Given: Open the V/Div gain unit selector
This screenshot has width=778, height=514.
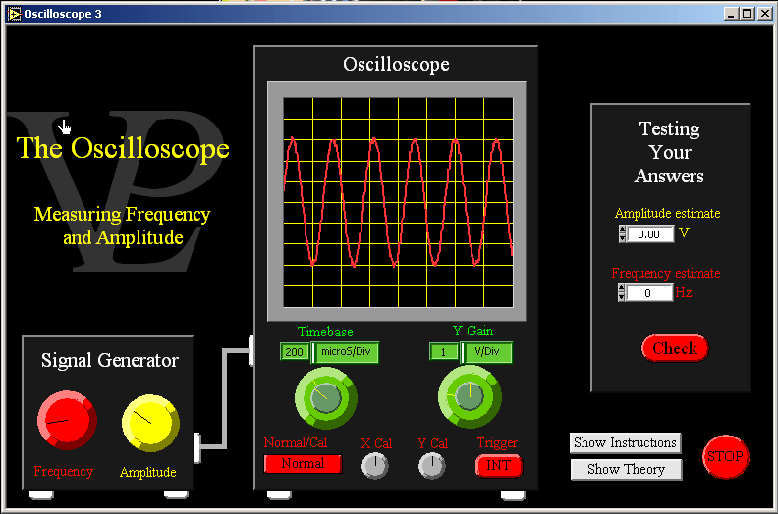Looking at the screenshot, I should [x=487, y=353].
